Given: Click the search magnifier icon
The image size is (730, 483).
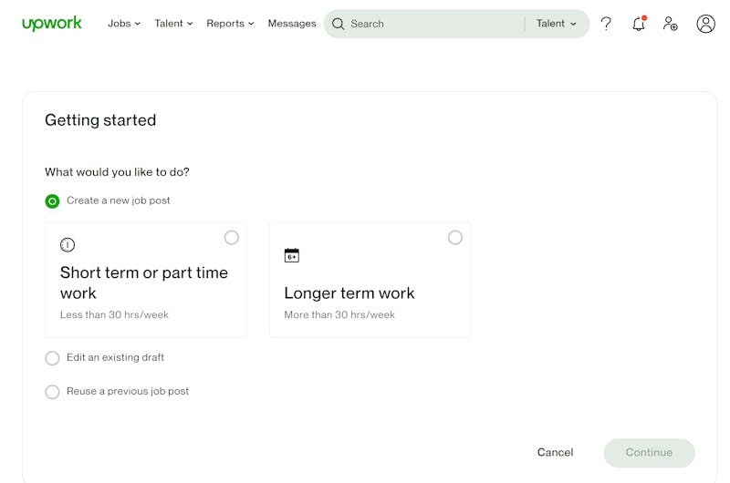Looking at the screenshot, I should [x=339, y=24].
